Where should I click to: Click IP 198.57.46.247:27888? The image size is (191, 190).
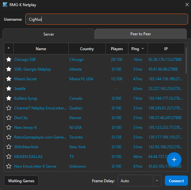pyautogui.click(x=165, y=118)
